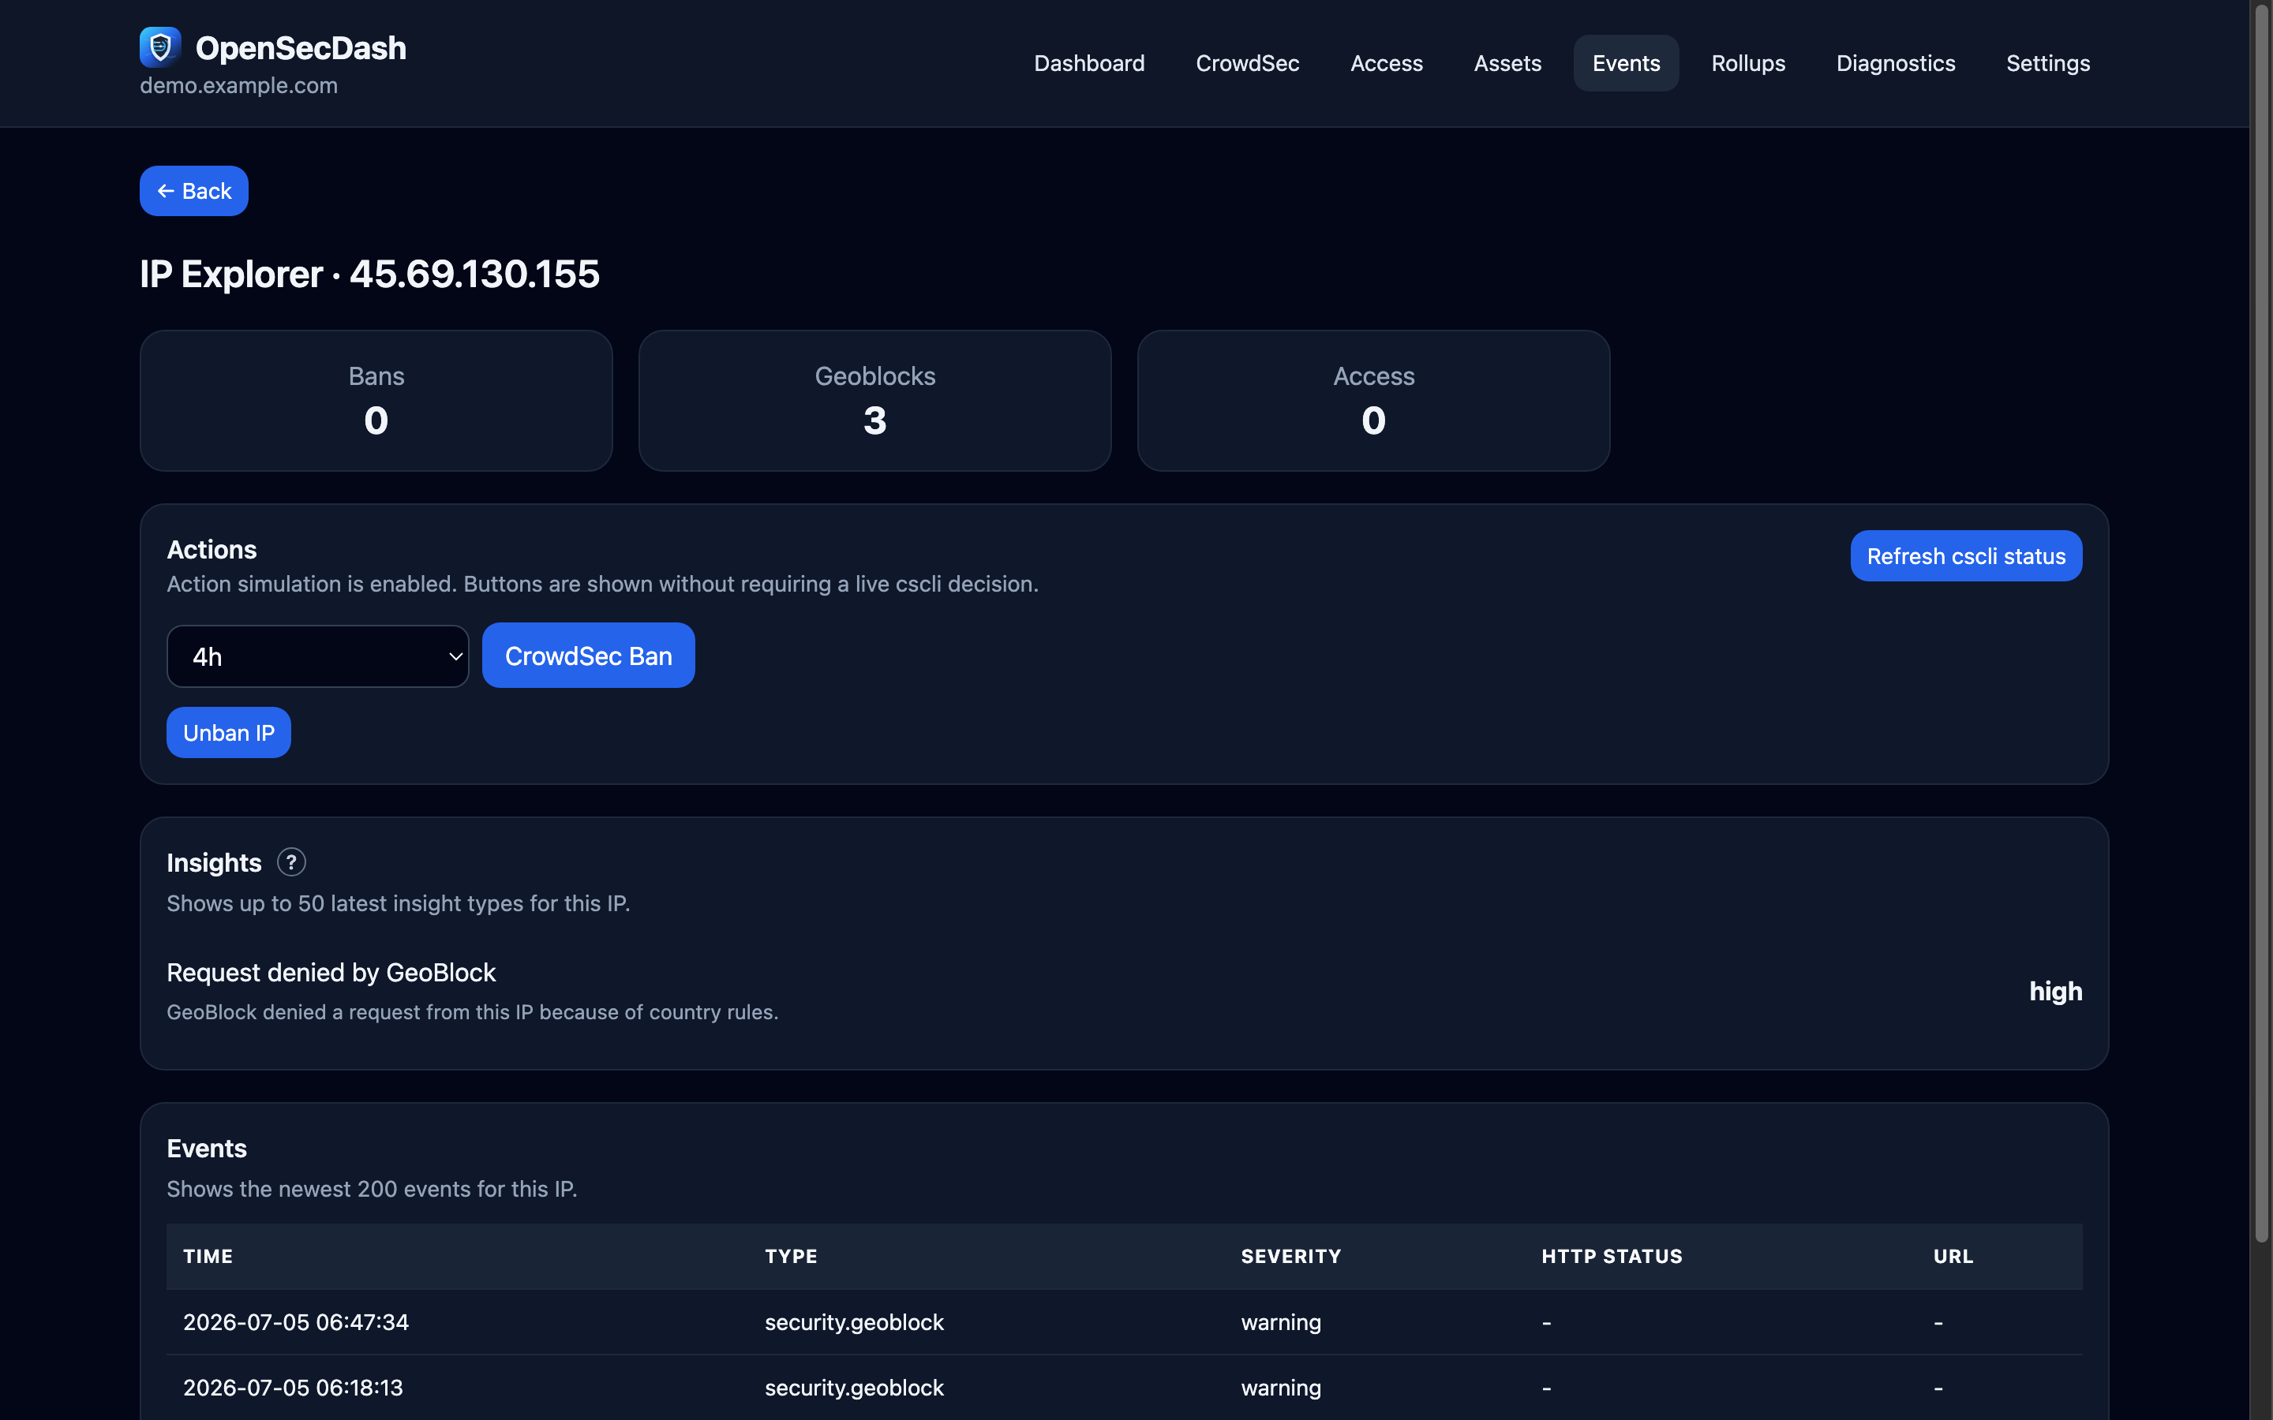Click the TYPE column header

(x=791, y=1257)
